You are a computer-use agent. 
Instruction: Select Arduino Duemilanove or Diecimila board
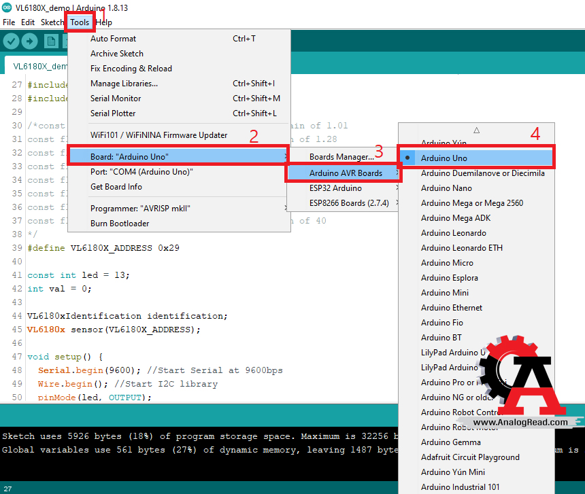click(x=476, y=173)
